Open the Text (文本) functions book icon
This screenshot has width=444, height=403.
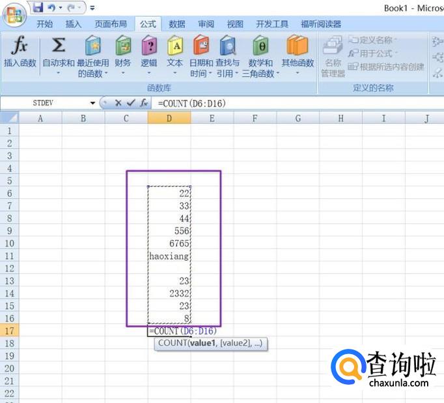(x=174, y=47)
